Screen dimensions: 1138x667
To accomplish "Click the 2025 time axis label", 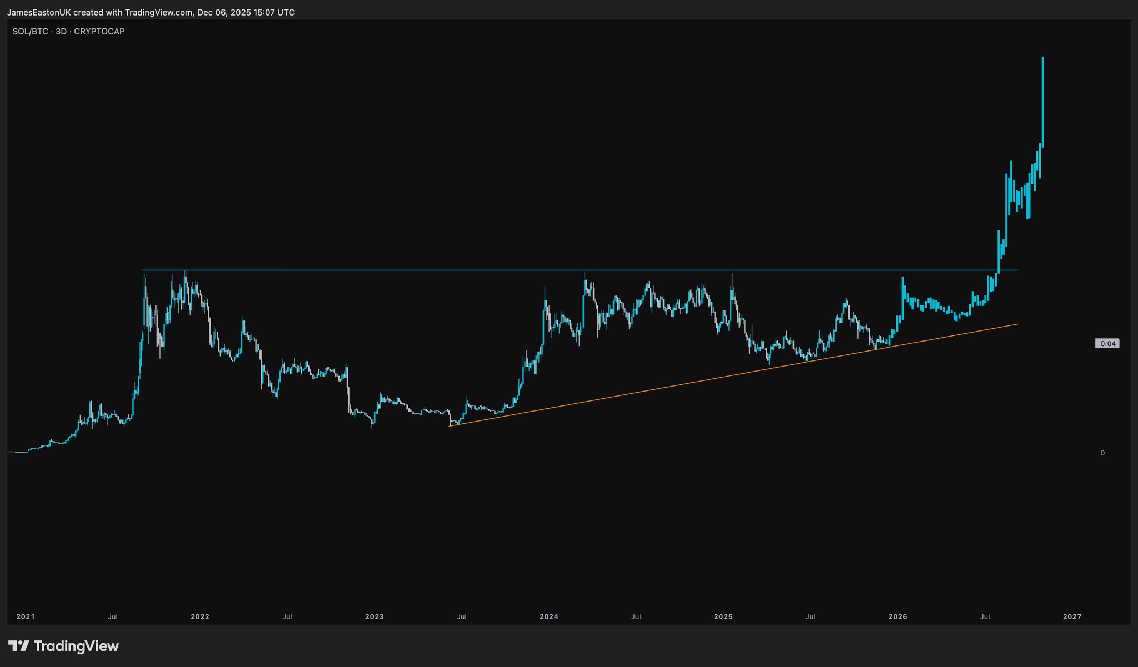I will (x=723, y=616).
